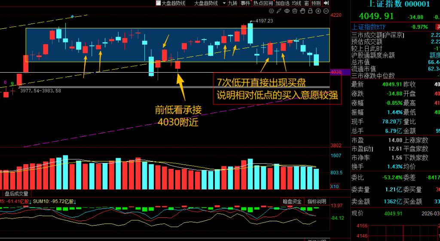Toggle the 大盘趋势线 checkbox
Viewport: 440px width, 241px height.
(158, 3)
